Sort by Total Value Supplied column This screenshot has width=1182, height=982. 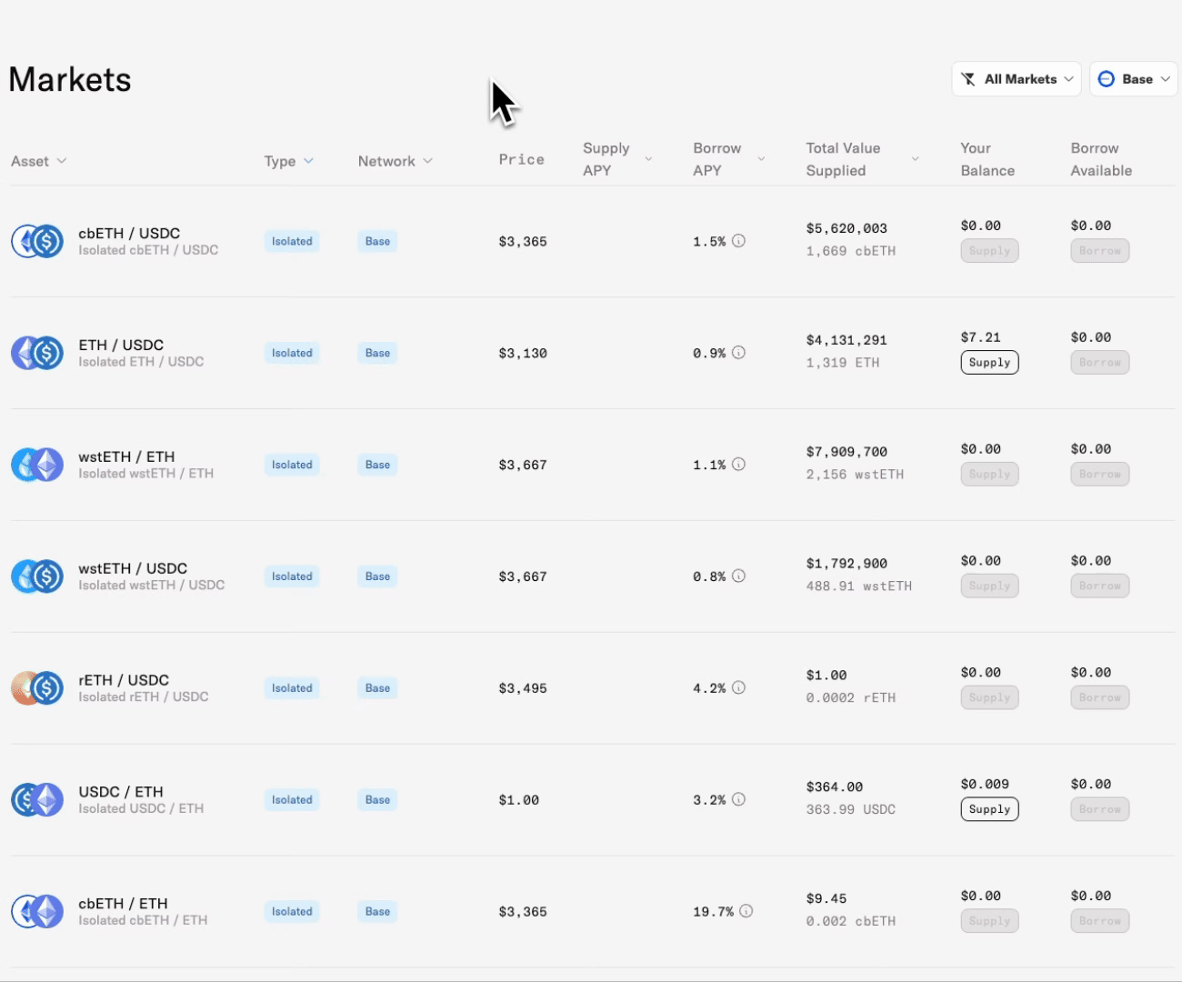coord(862,159)
